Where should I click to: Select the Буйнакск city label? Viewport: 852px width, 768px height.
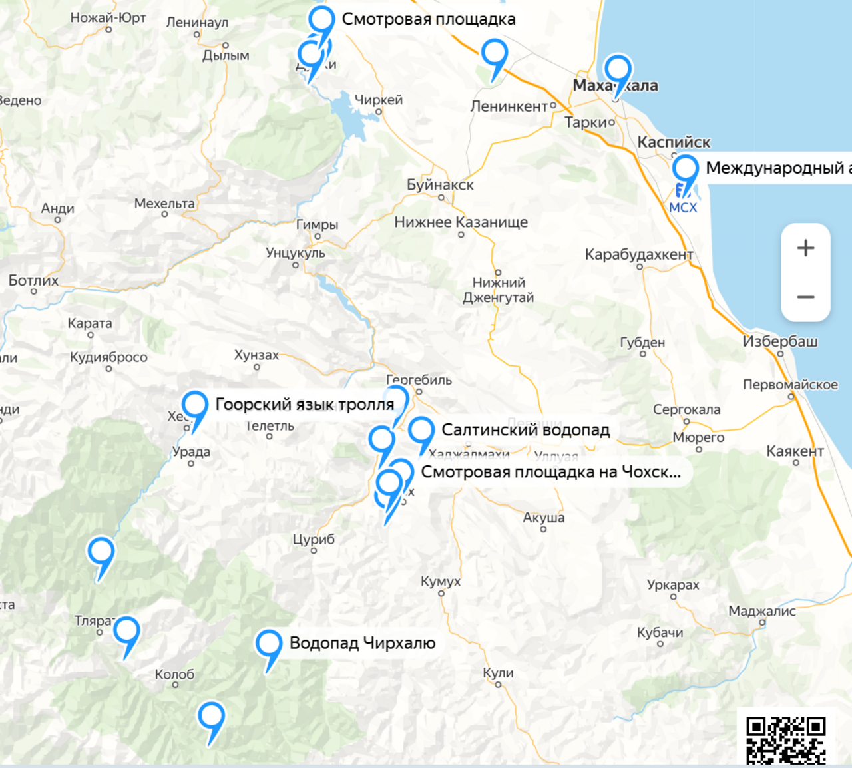pyautogui.click(x=440, y=185)
